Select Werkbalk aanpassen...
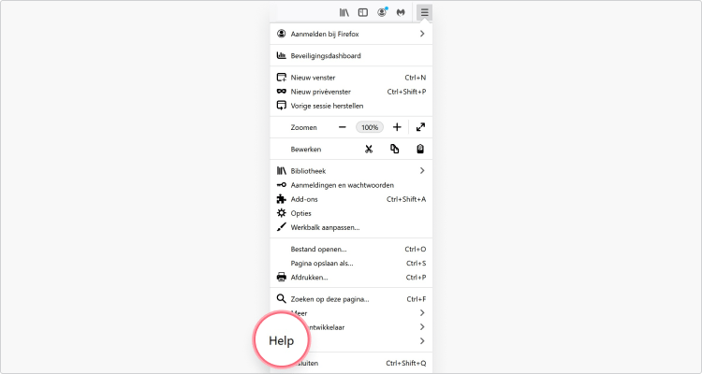Image resolution: width=702 pixels, height=374 pixels. point(351,227)
